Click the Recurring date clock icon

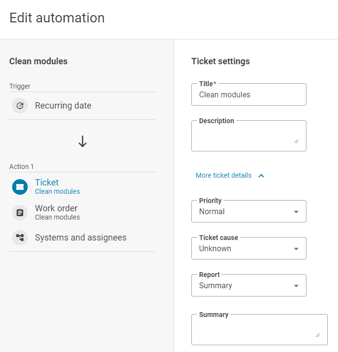[20, 106]
